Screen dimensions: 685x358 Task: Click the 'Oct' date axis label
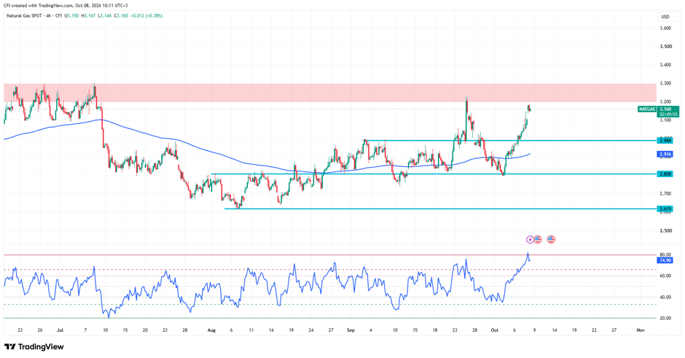pos(494,330)
